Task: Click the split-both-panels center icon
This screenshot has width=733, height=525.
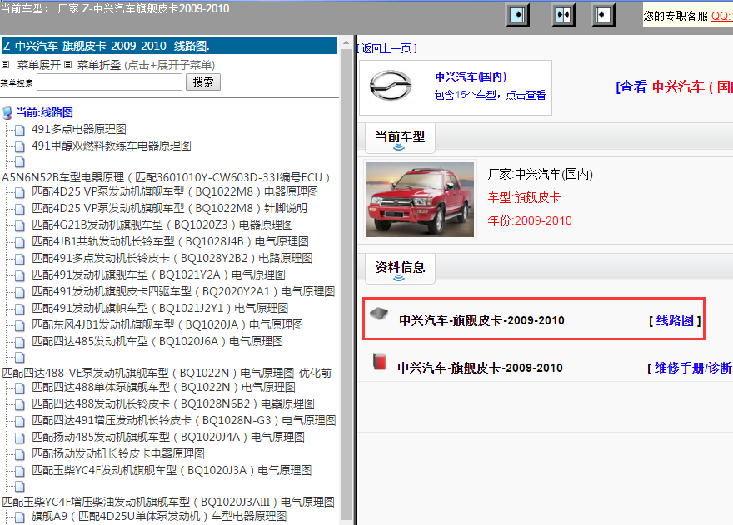Action: [x=563, y=16]
